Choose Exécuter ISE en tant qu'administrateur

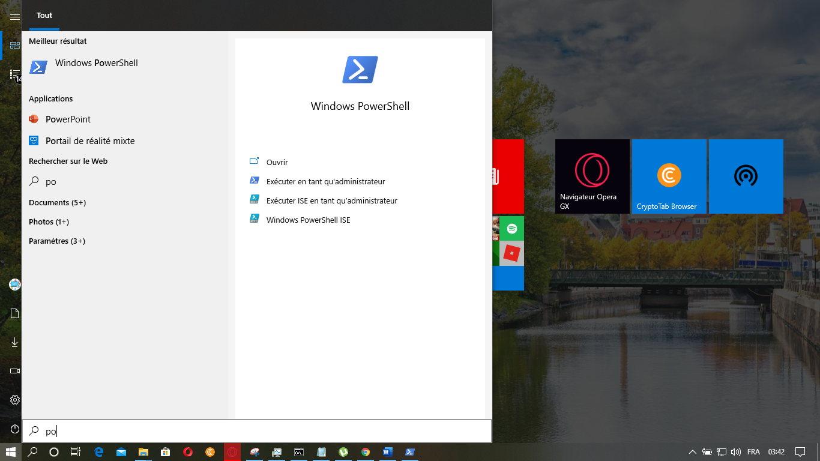tap(324, 200)
